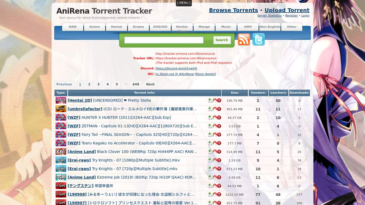Open the Upload Torrent link

point(287,10)
